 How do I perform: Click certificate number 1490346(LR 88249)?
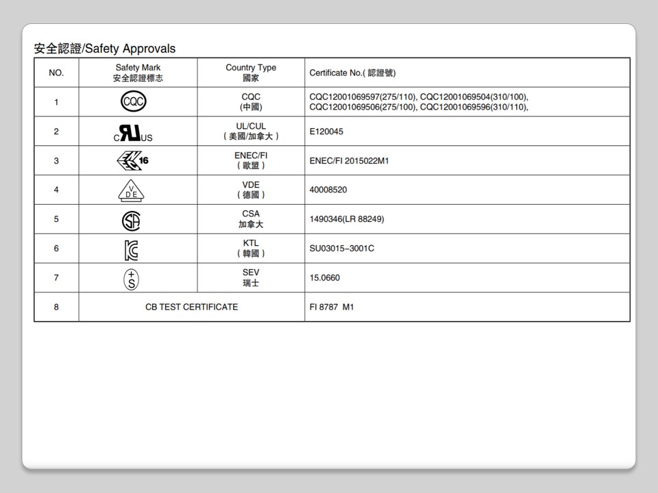point(347,219)
